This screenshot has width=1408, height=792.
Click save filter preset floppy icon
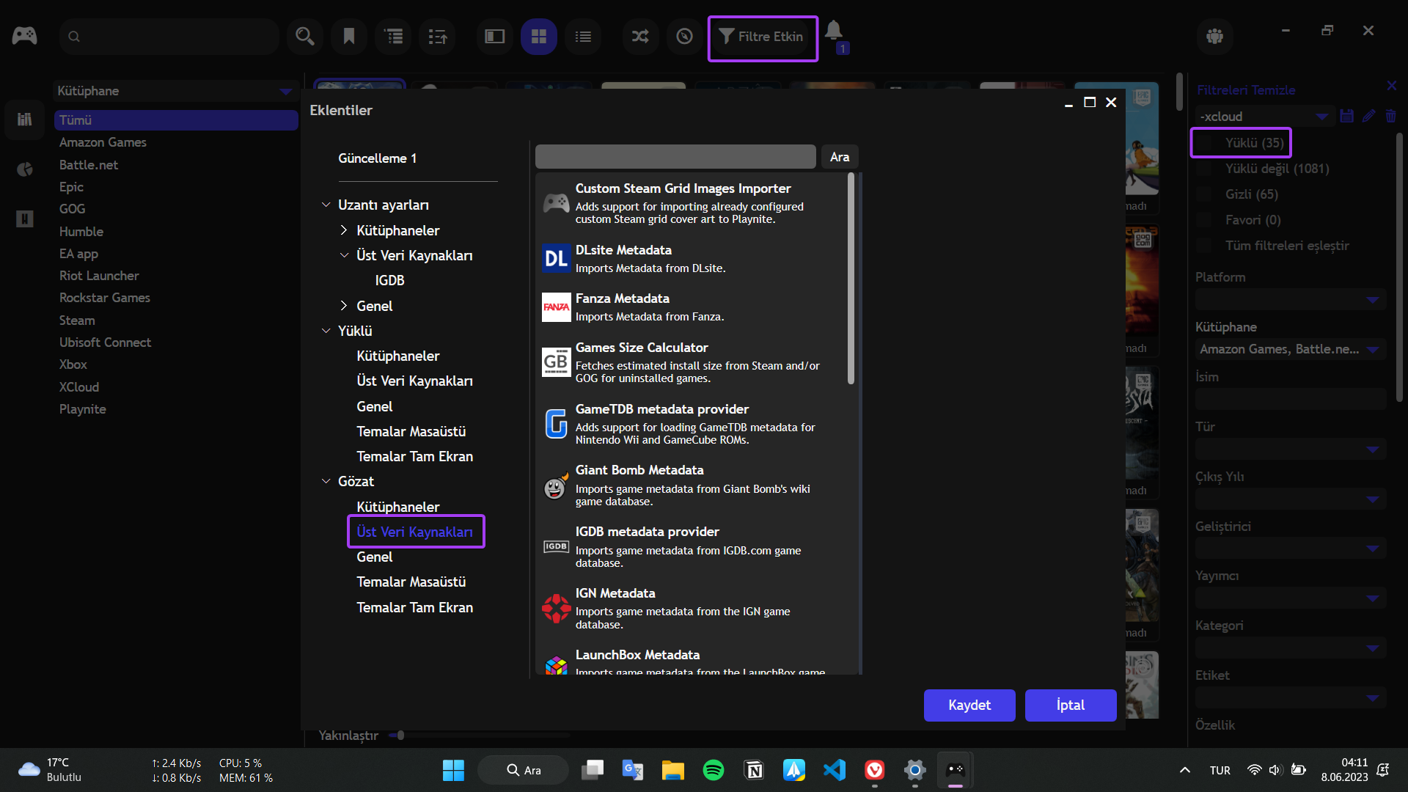(x=1346, y=116)
